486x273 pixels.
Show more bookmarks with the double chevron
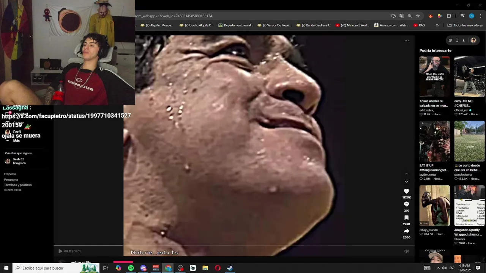[x=437, y=25]
